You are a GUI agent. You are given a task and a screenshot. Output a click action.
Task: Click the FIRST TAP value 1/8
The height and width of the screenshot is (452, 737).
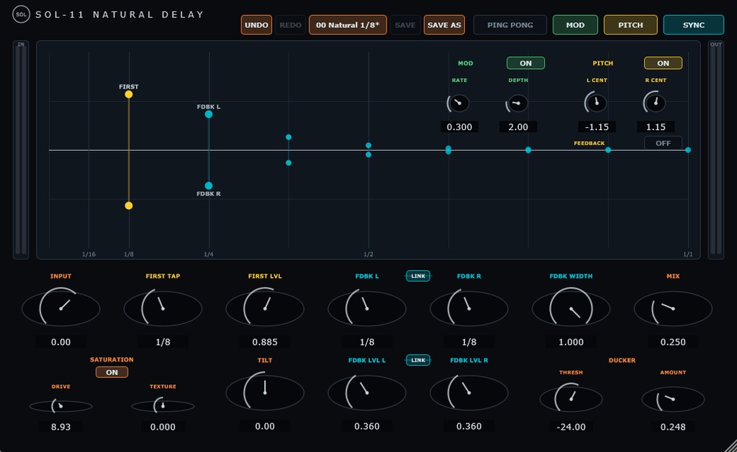[163, 342]
